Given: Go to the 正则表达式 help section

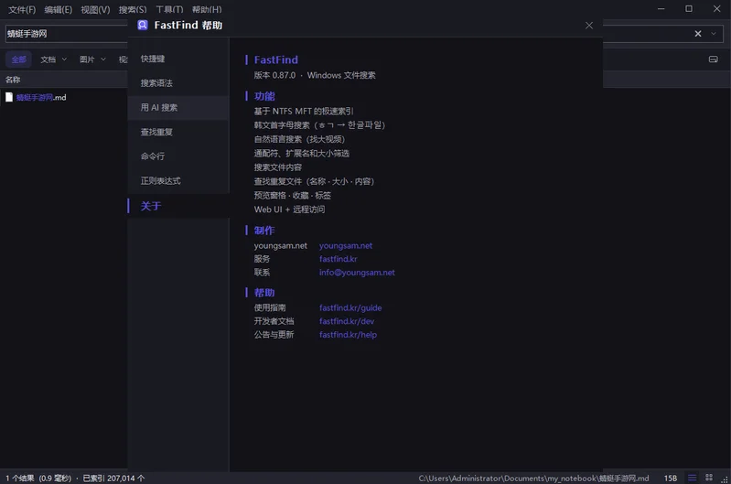Looking at the screenshot, I should (178, 181).
